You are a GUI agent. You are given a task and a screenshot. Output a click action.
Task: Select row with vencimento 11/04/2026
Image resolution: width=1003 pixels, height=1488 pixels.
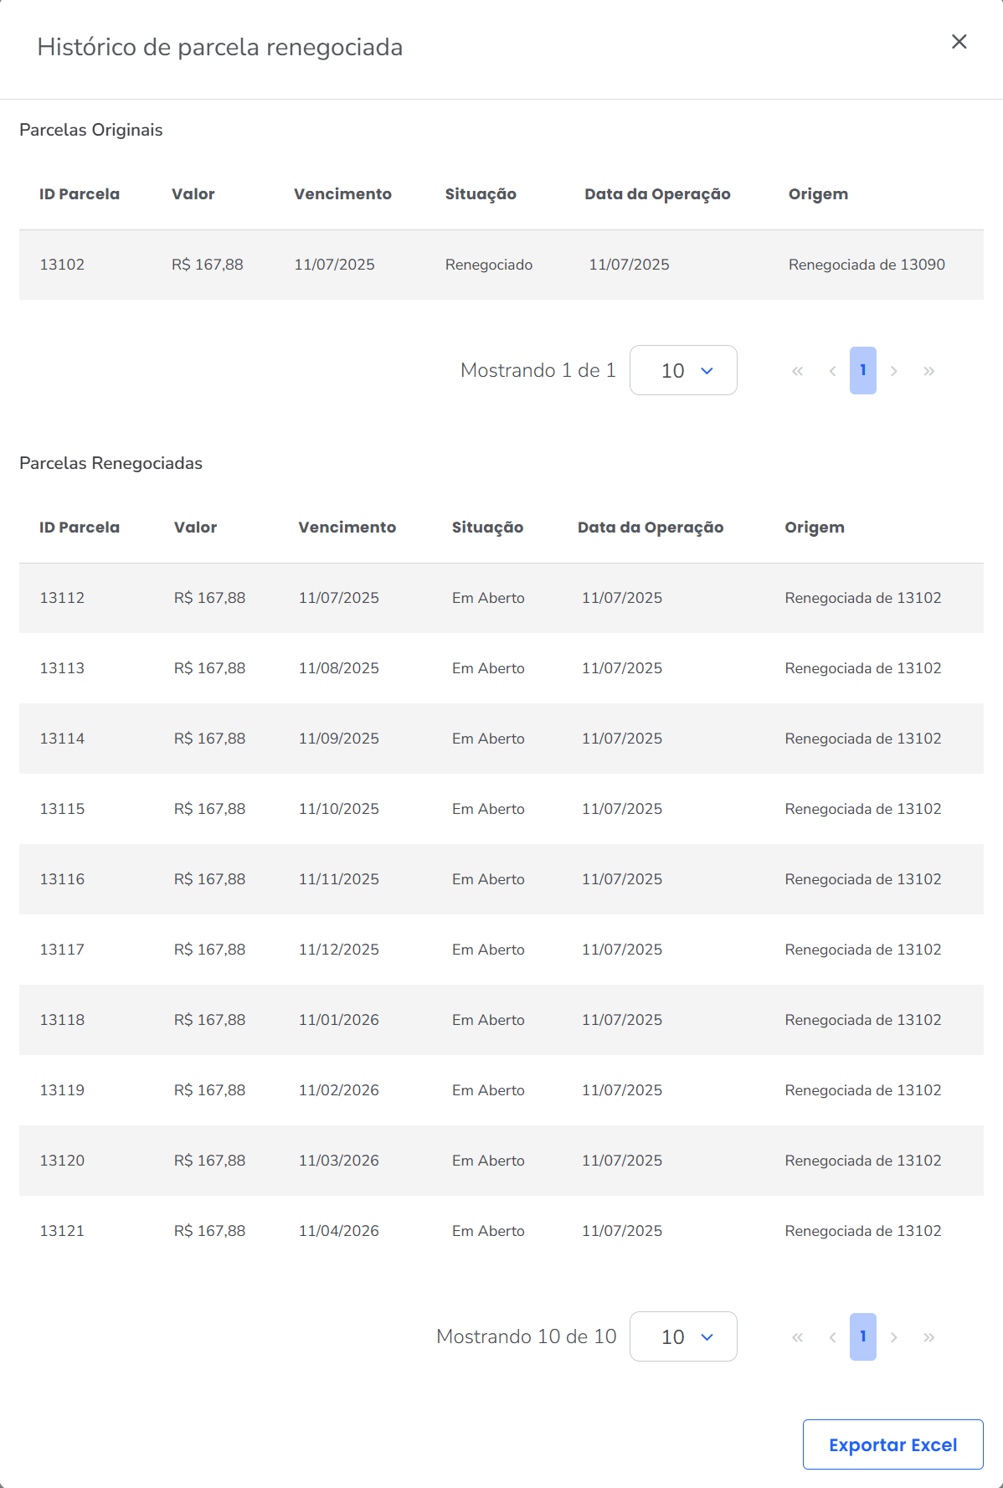pos(501,1231)
